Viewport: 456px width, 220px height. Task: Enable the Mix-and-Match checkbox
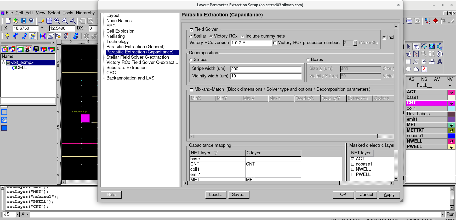tap(191, 90)
